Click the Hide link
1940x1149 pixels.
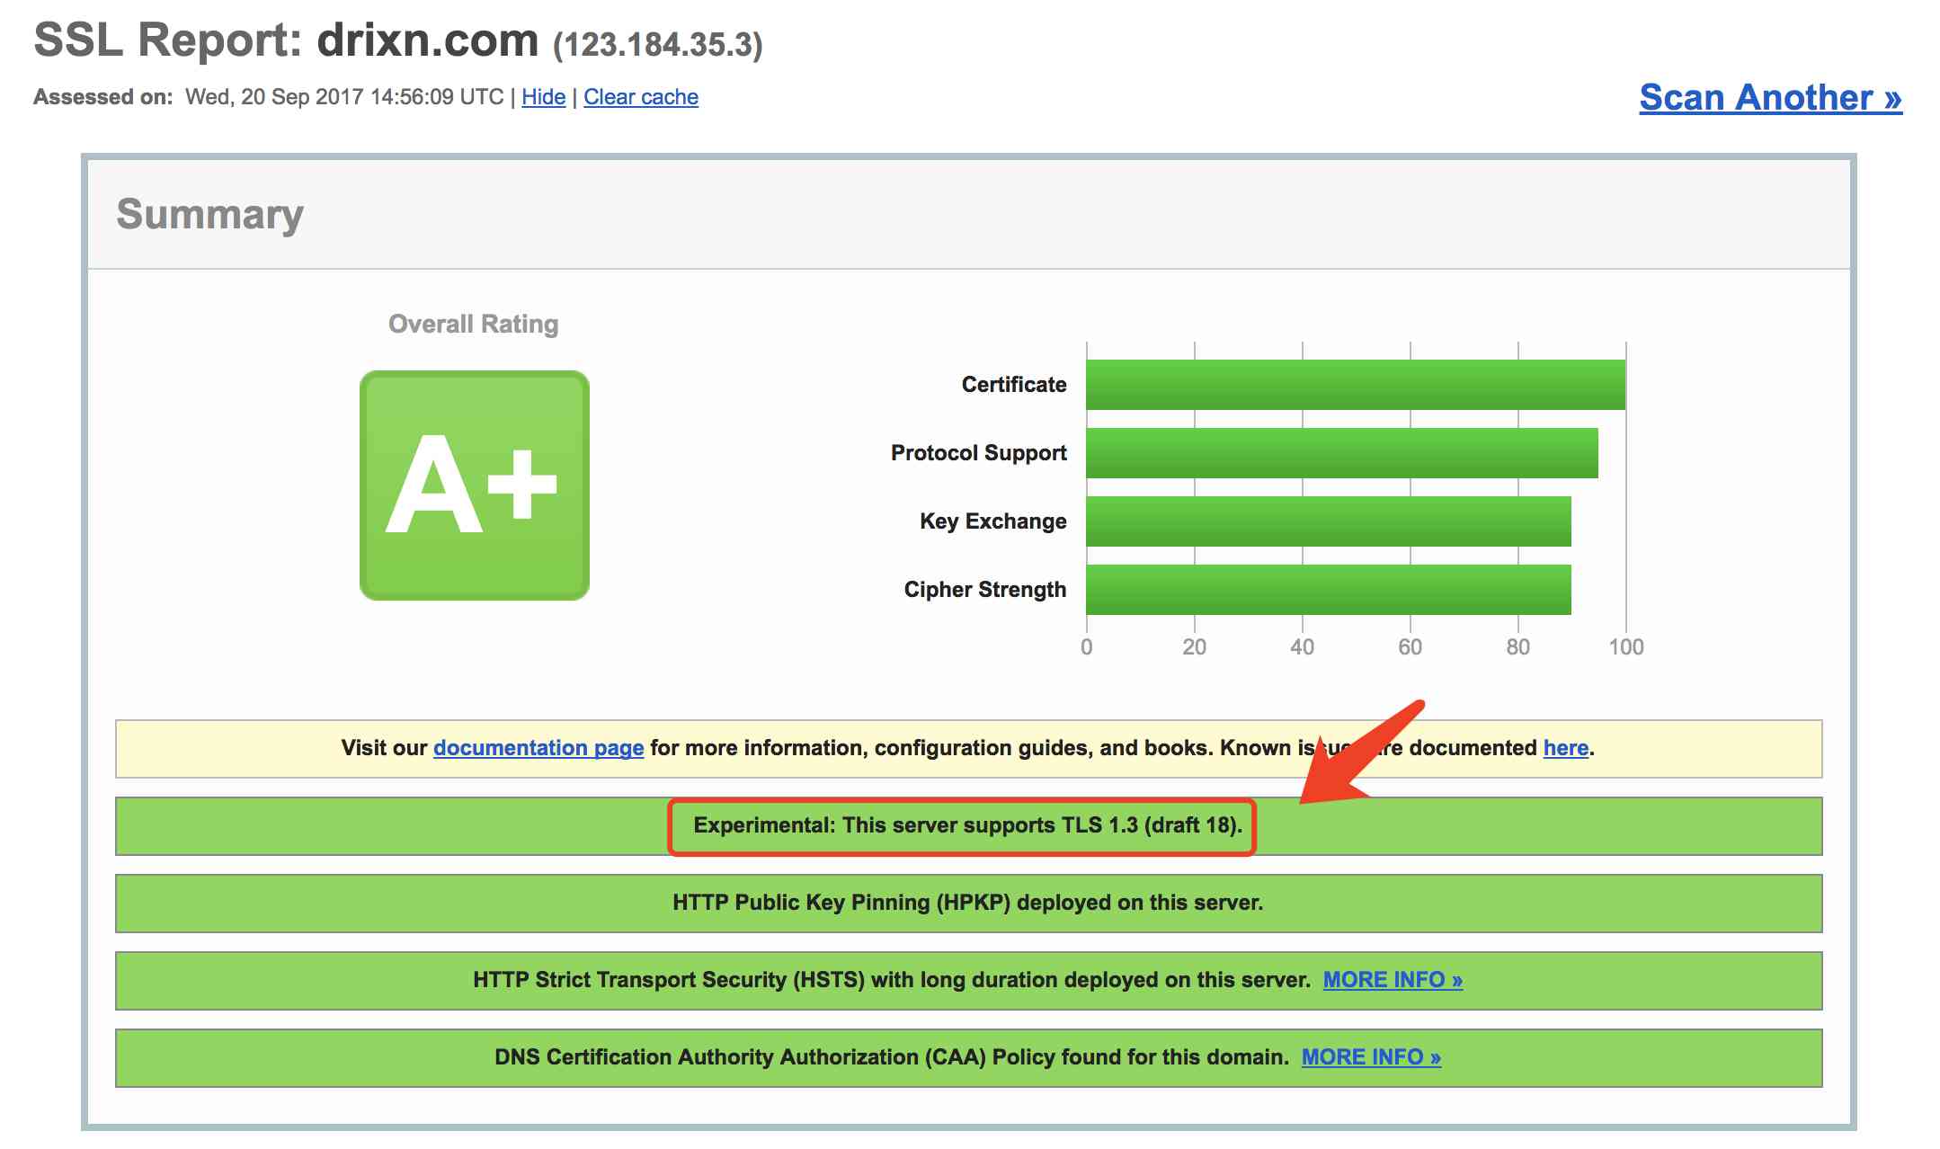coord(543,97)
